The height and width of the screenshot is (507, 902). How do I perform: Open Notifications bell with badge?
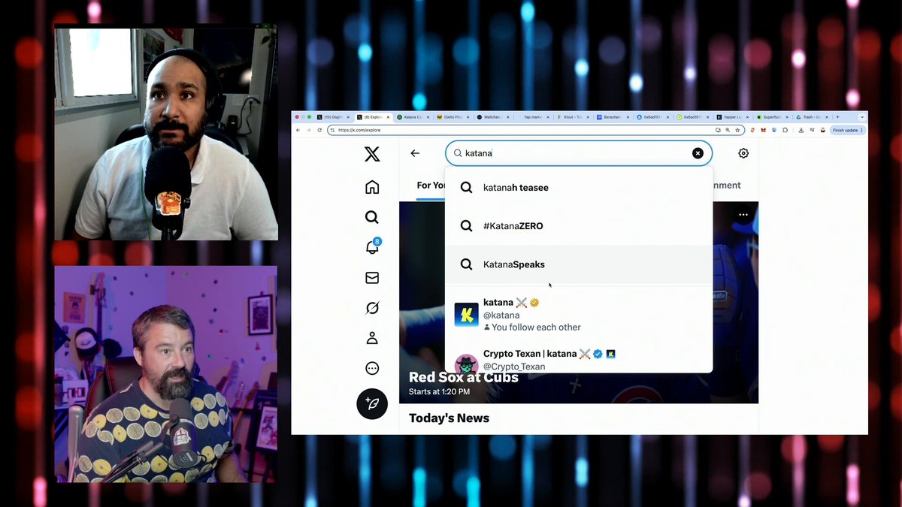pyautogui.click(x=372, y=247)
